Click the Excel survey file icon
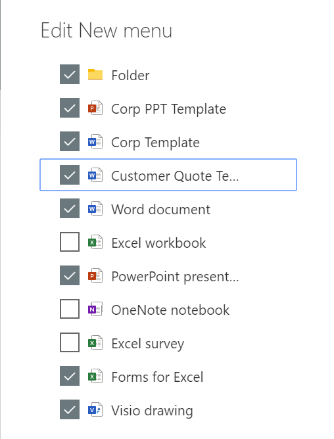The image size is (334, 439). tap(95, 342)
